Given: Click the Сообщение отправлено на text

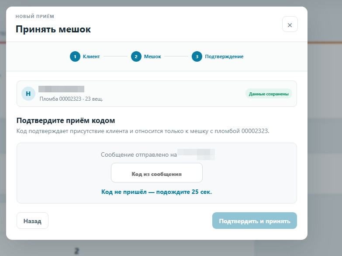Looking at the screenshot, I should pyautogui.click(x=139, y=154).
